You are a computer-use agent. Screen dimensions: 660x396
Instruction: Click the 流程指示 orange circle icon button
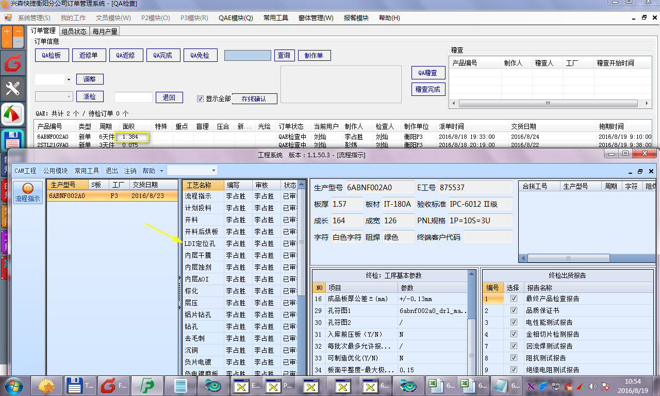(x=29, y=192)
